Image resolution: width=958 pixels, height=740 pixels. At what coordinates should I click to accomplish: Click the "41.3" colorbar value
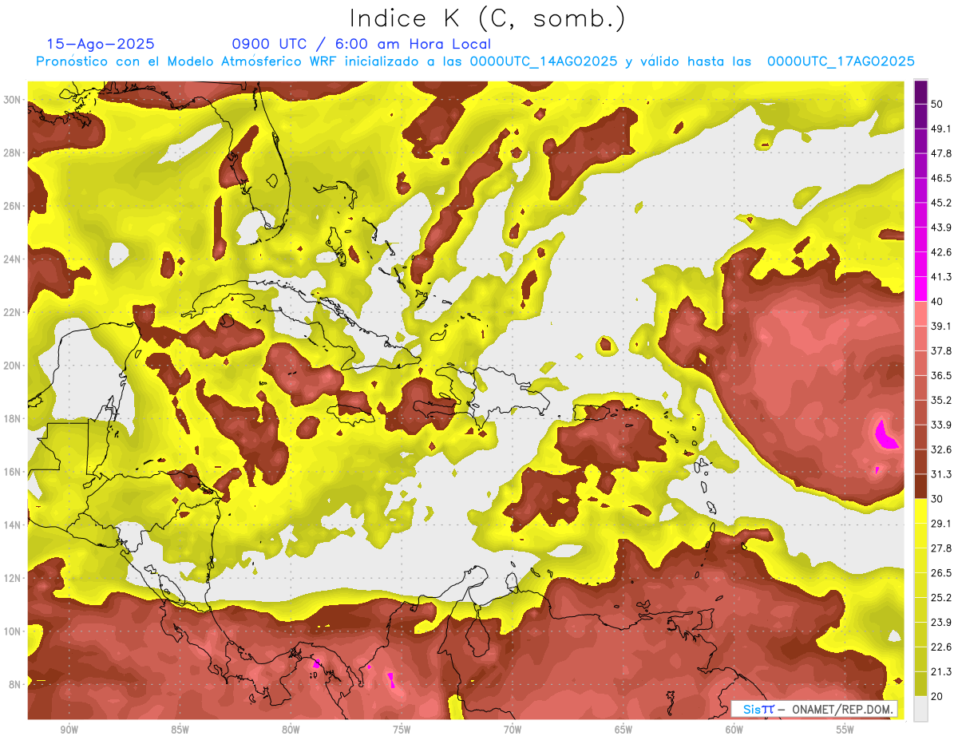coord(940,277)
